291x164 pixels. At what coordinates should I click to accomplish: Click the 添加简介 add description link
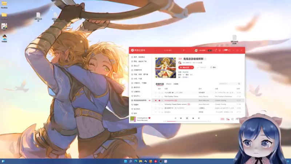coord(185,77)
